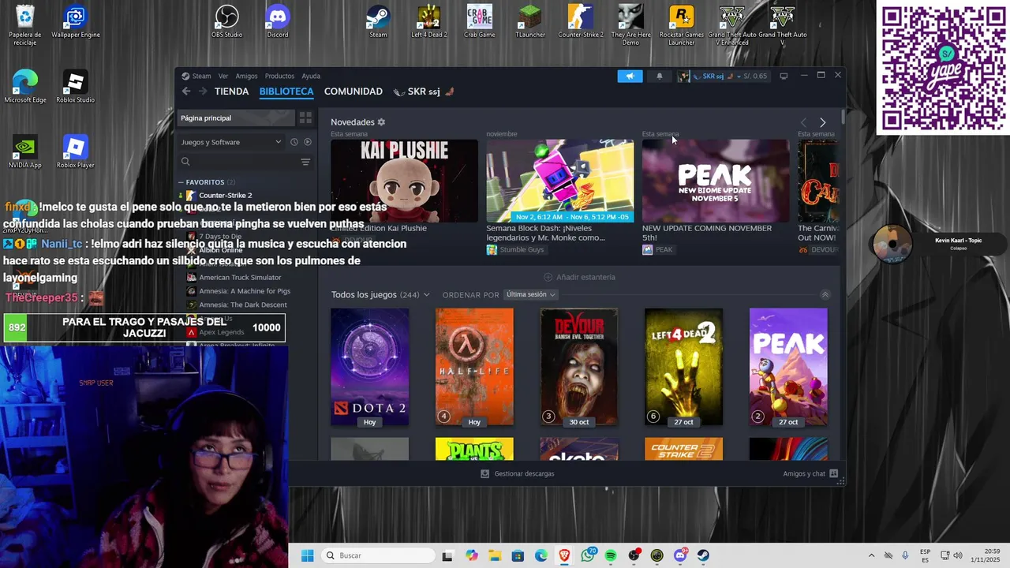Open PEAK game cover in library
The height and width of the screenshot is (568, 1010).
coord(788,367)
